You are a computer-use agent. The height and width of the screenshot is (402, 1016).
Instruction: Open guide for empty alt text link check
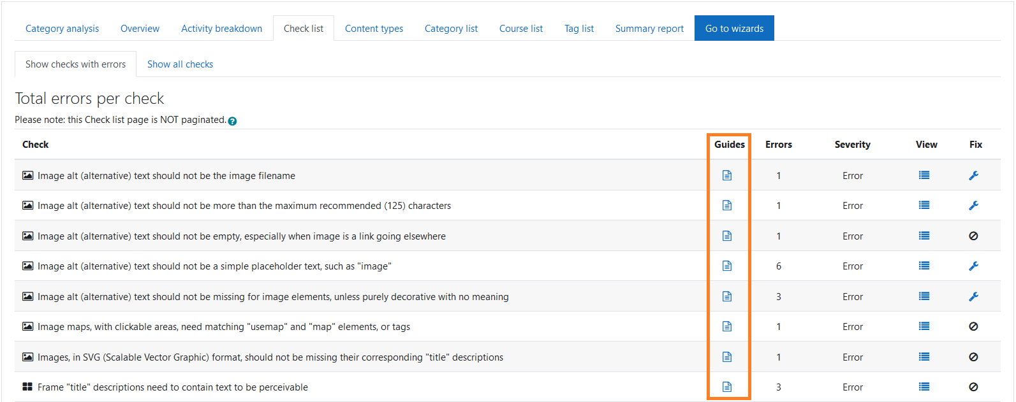pos(727,236)
